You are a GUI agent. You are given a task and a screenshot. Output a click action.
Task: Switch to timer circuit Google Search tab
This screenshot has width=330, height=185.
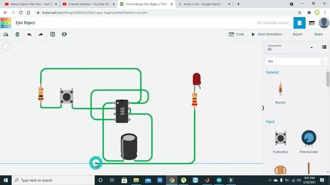202,4
